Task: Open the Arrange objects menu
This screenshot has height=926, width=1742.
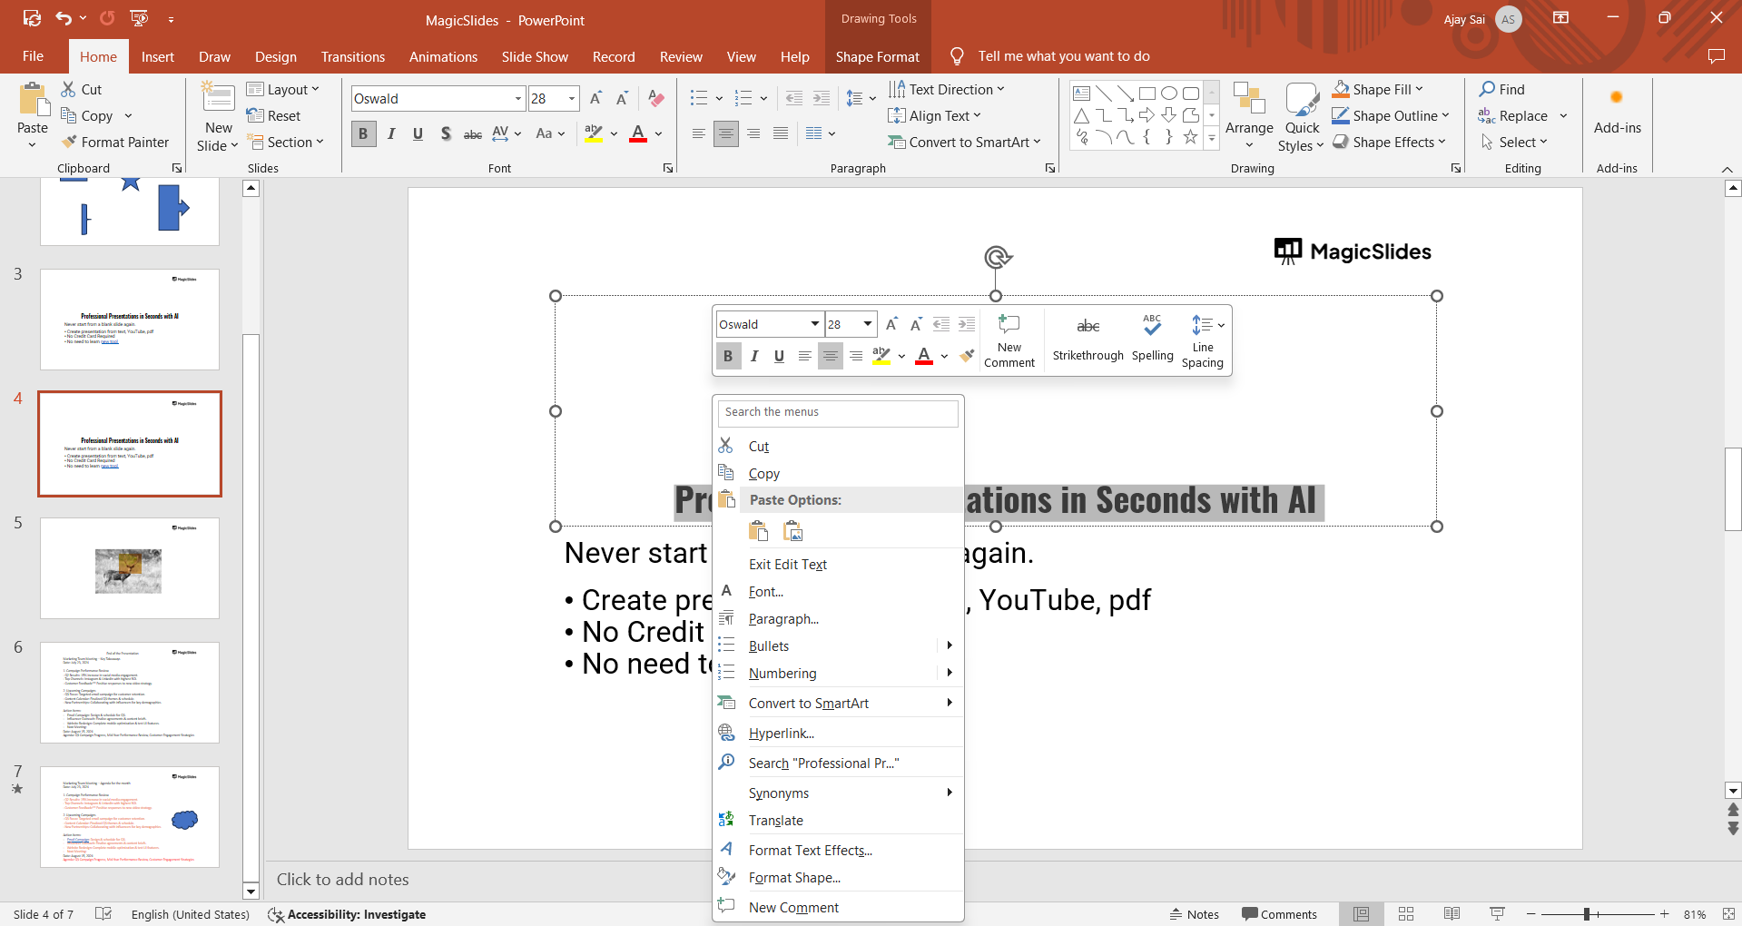Action: pos(1249,116)
